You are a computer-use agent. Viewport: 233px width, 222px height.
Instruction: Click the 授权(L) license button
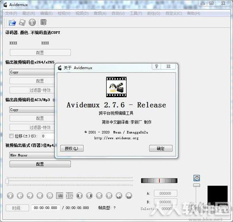coord(72,148)
